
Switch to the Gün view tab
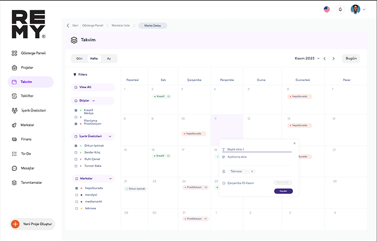point(79,59)
